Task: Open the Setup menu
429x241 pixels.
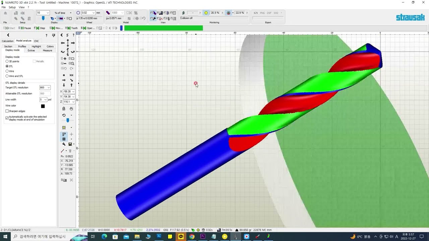Action: pyautogui.click(x=12, y=7)
